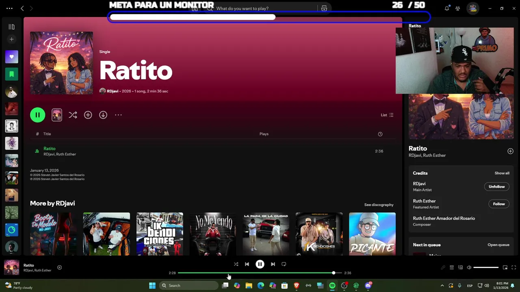Sort by the Title column header
Screen dimensions: 520x292
(x=47, y=134)
